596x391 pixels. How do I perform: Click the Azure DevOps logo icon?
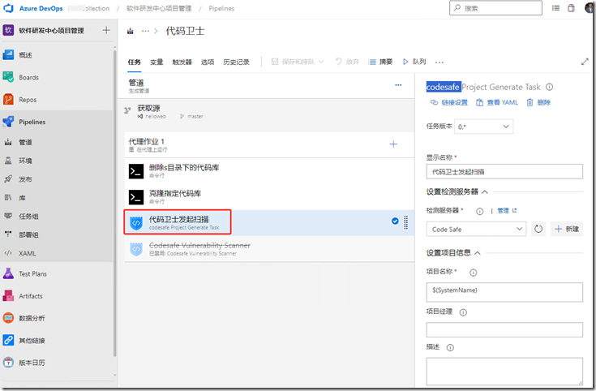point(8,8)
